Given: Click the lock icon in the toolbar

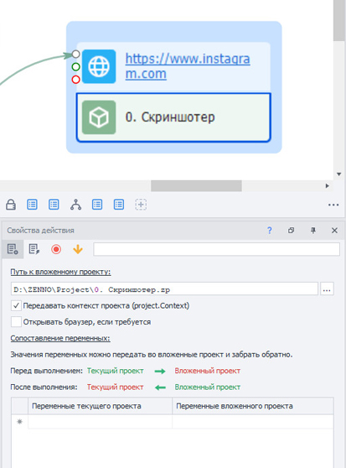Looking at the screenshot, I should click(x=11, y=205).
